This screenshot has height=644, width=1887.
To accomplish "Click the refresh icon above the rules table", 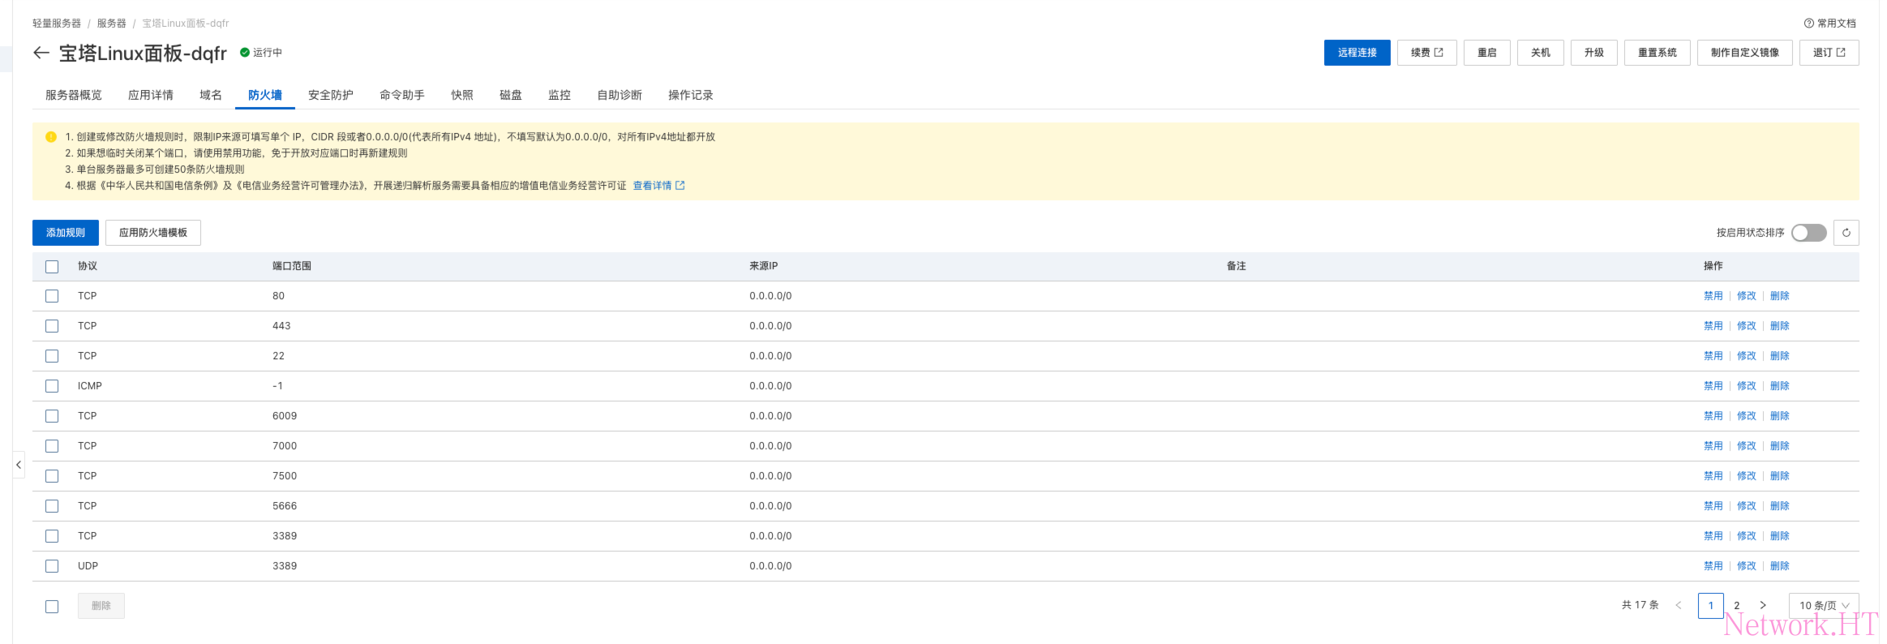I will [1846, 233].
